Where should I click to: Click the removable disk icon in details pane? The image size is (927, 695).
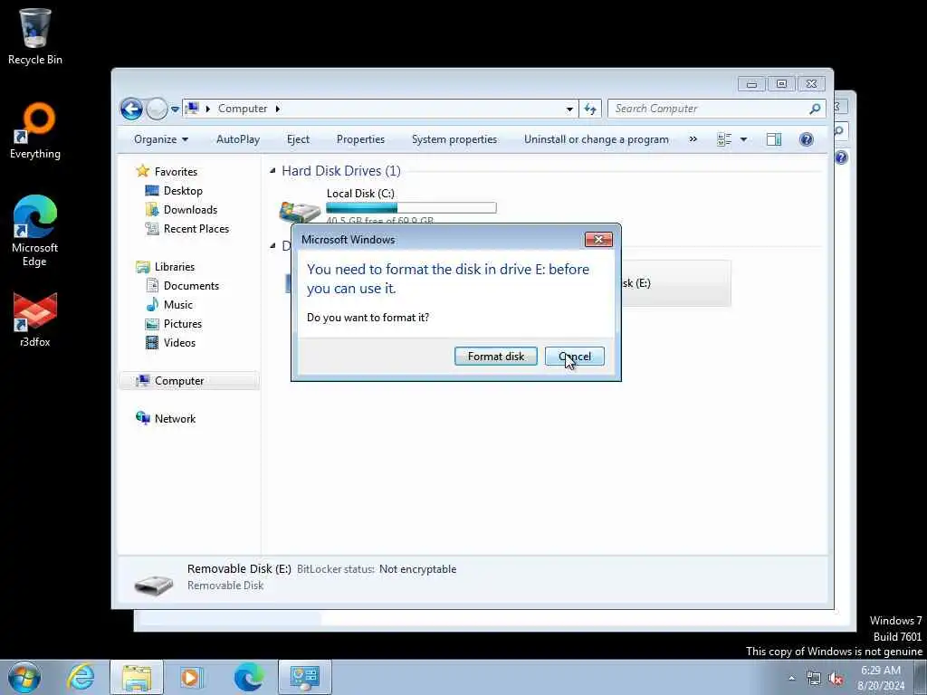pos(153,585)
